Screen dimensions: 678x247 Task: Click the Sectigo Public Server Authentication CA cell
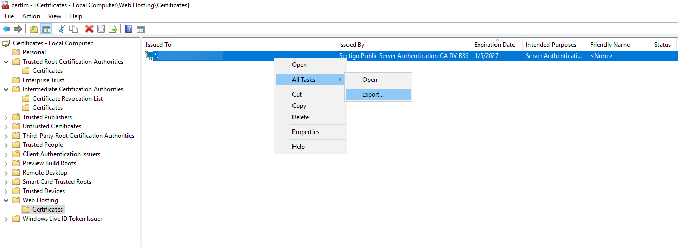(x=404, y=56)
